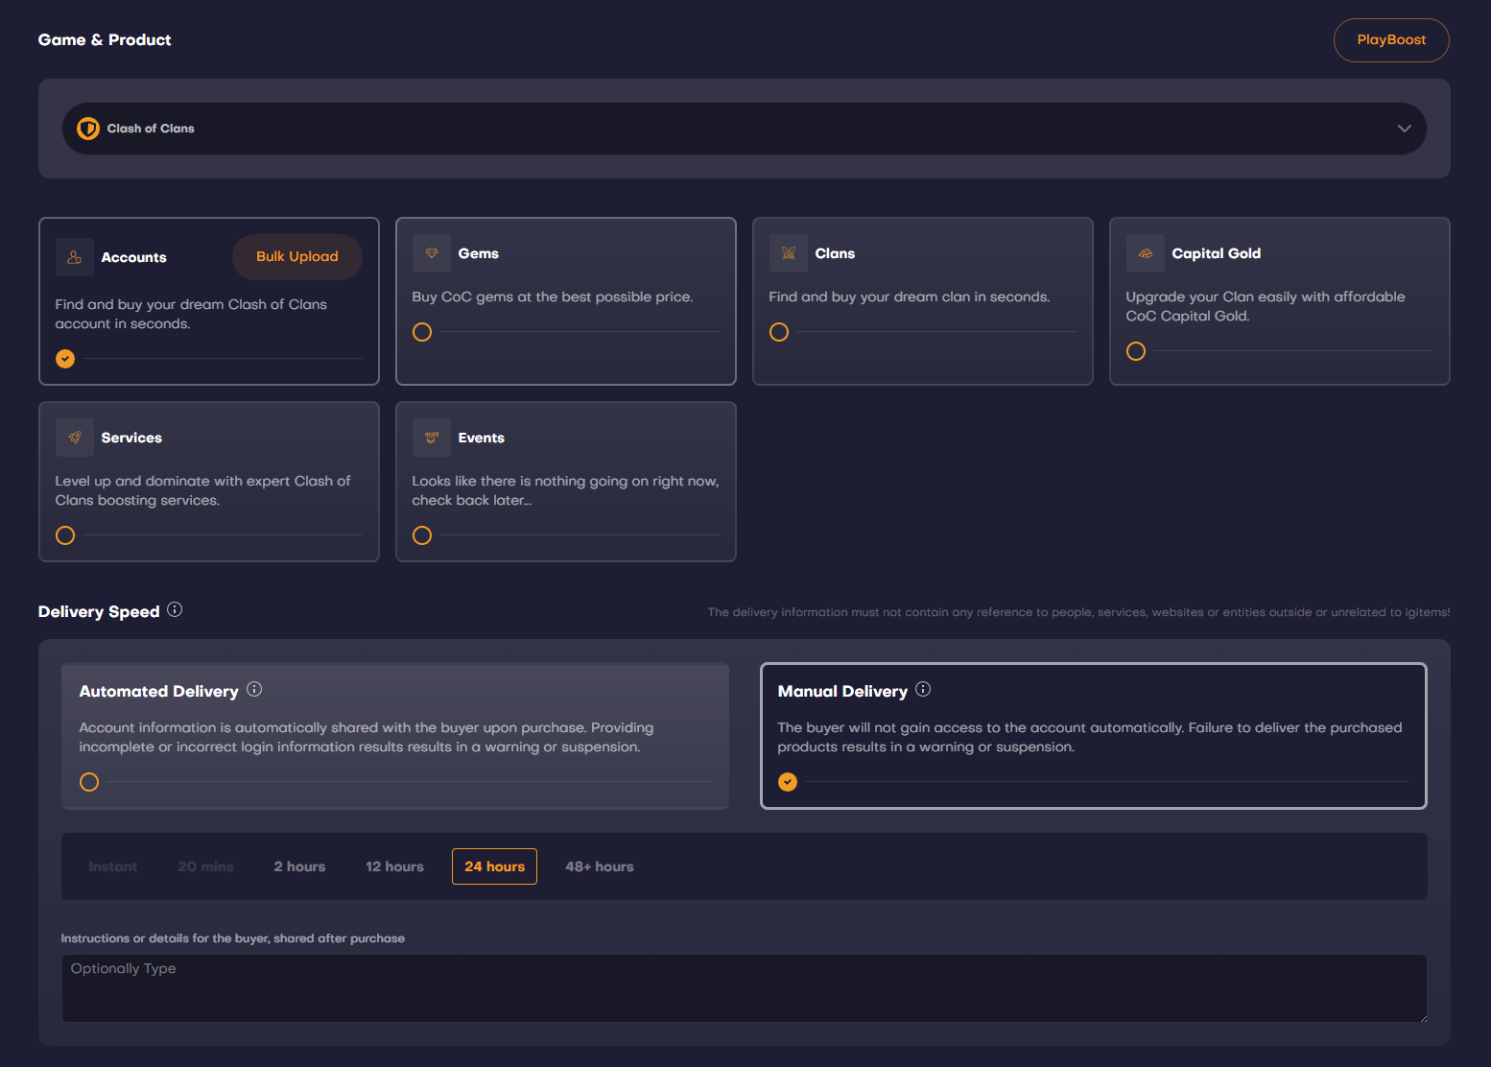Select the Capital Gold radio button
Image resolution: width=1491 pixels, height=1067 pixels.
pos(1136,351)
